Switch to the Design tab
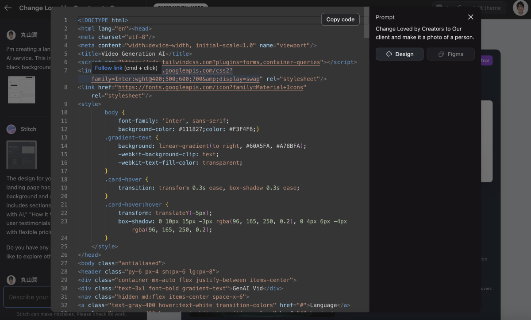The height and width of the screenshot is (320, 531). coord(400,54)
